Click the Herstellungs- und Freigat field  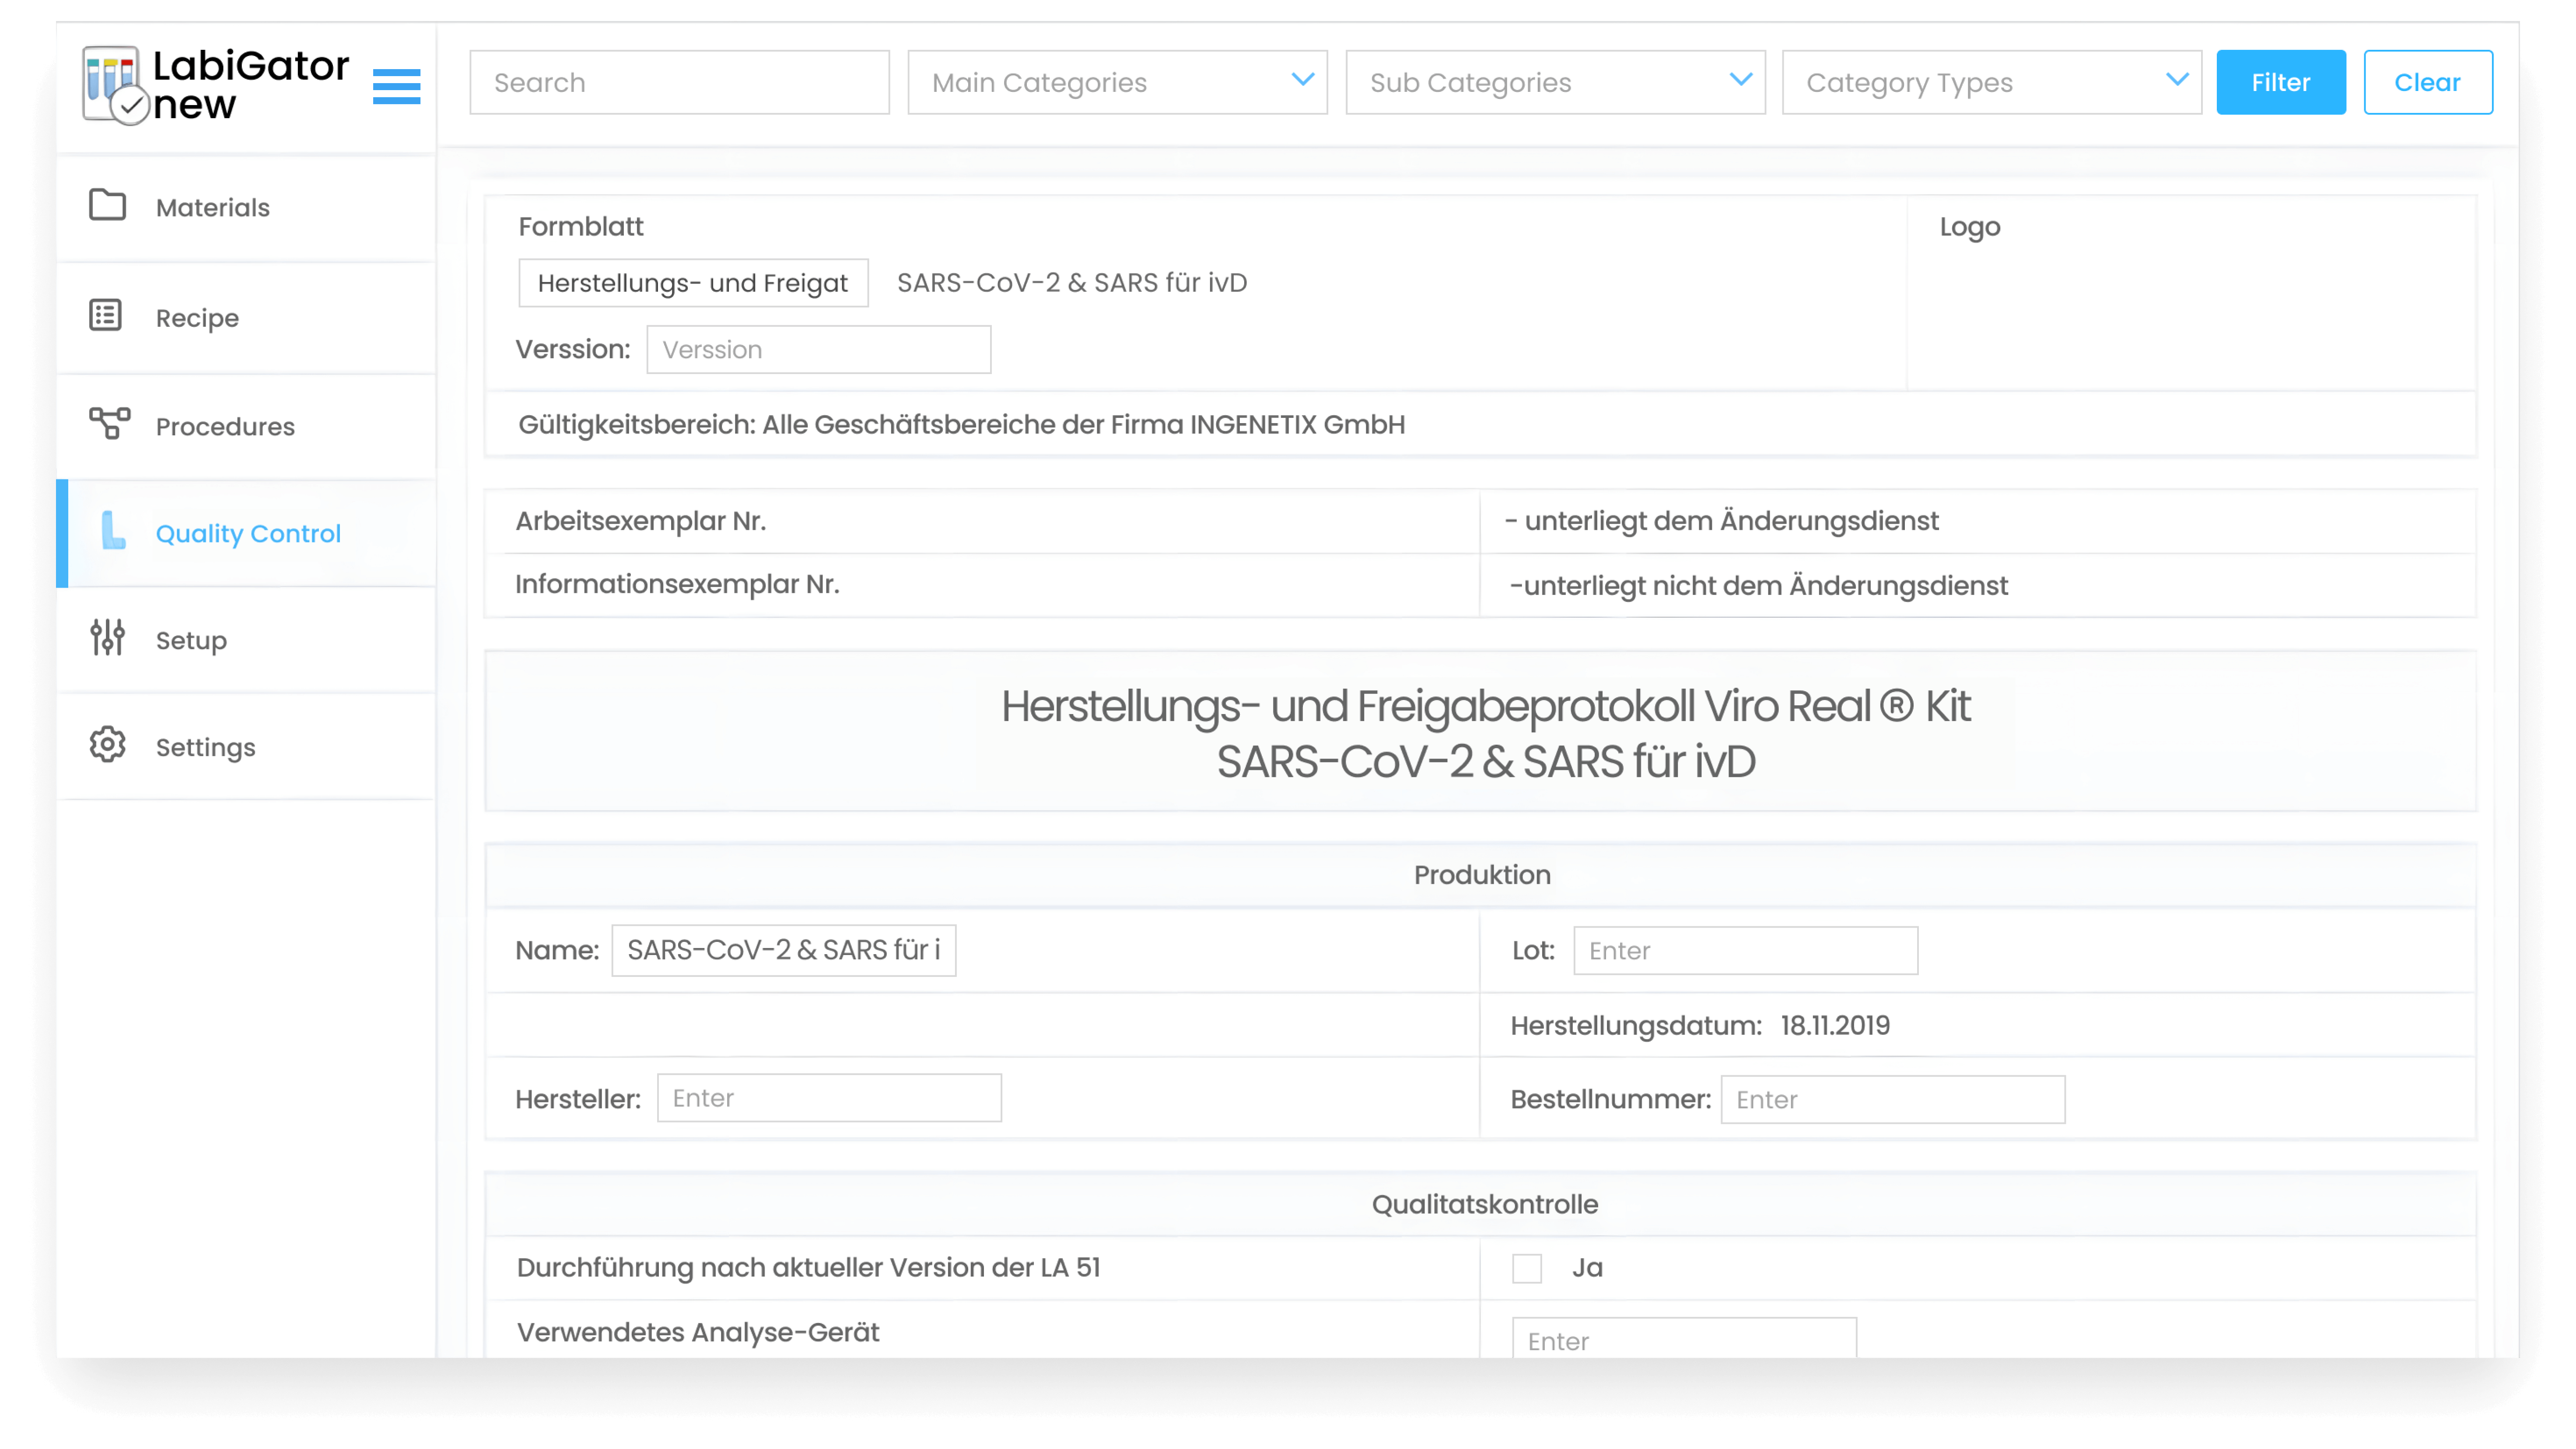click(693, 283)
